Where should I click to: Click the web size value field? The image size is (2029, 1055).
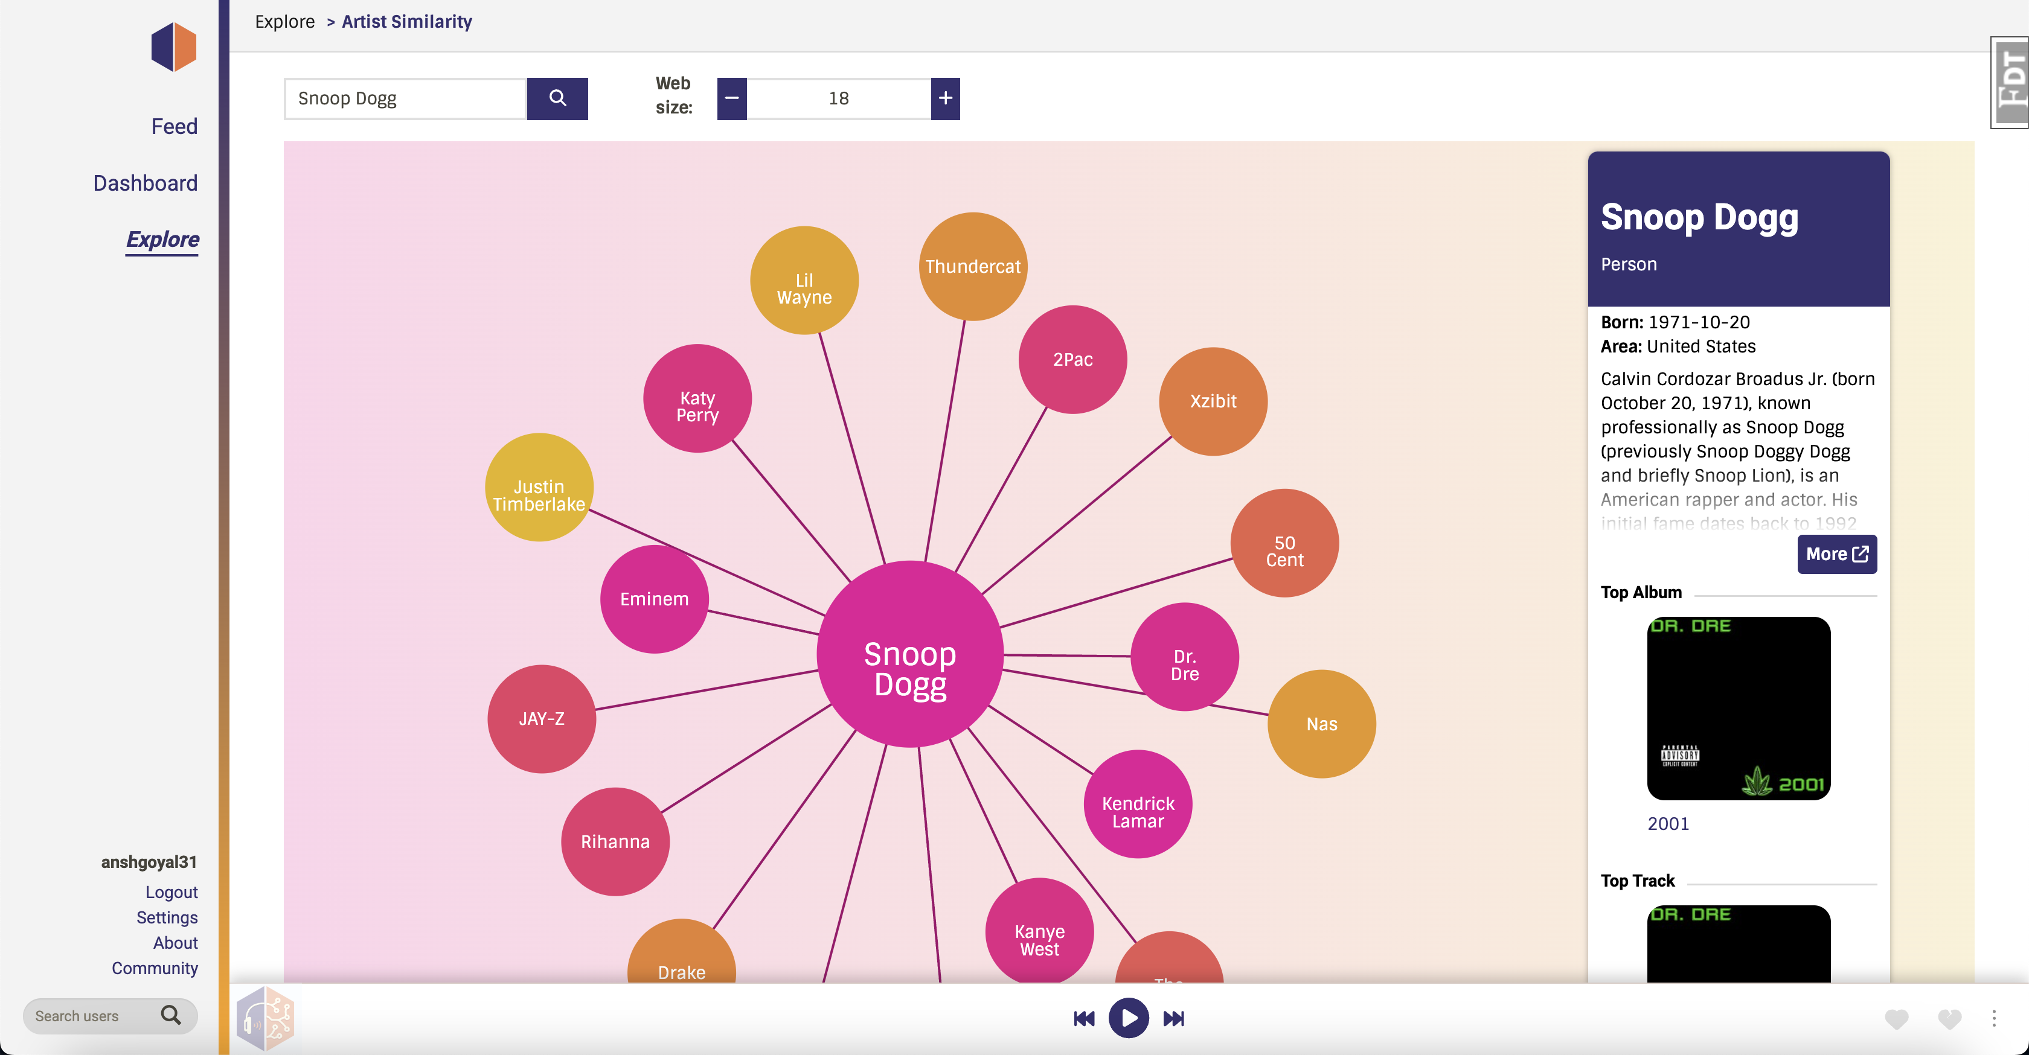pos(838,98)
